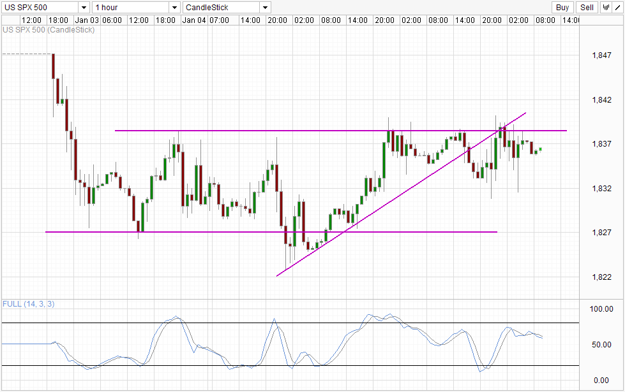625x392 pixels.
Task: Open the US SPX 500 instrument dropdown arrow
Action: point(84,8)
